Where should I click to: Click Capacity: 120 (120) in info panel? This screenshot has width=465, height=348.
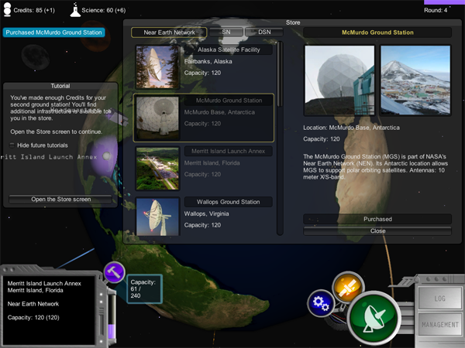(33, 318)
